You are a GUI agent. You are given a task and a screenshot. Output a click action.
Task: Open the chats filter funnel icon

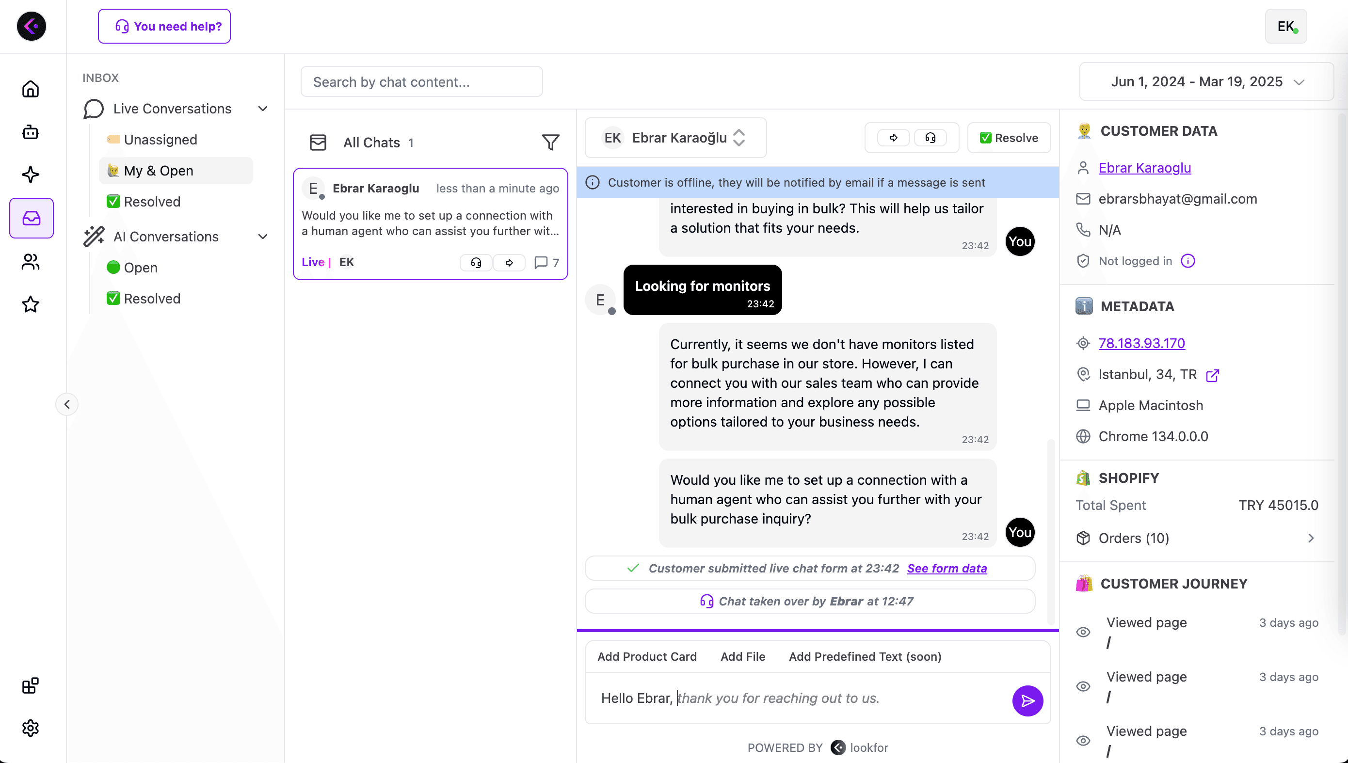coord(551,142)
